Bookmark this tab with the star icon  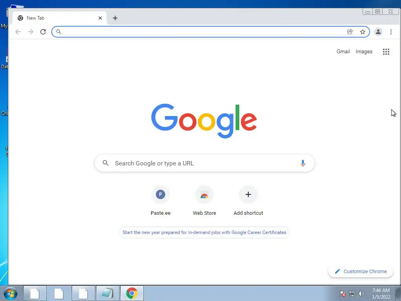[x=362, y=32]
